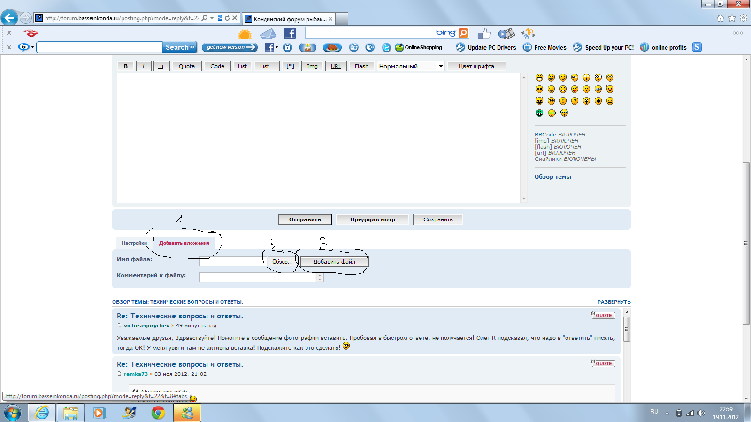Insert the green toothy grin smiley
The image size is (751, 422).
pos(539,113)
